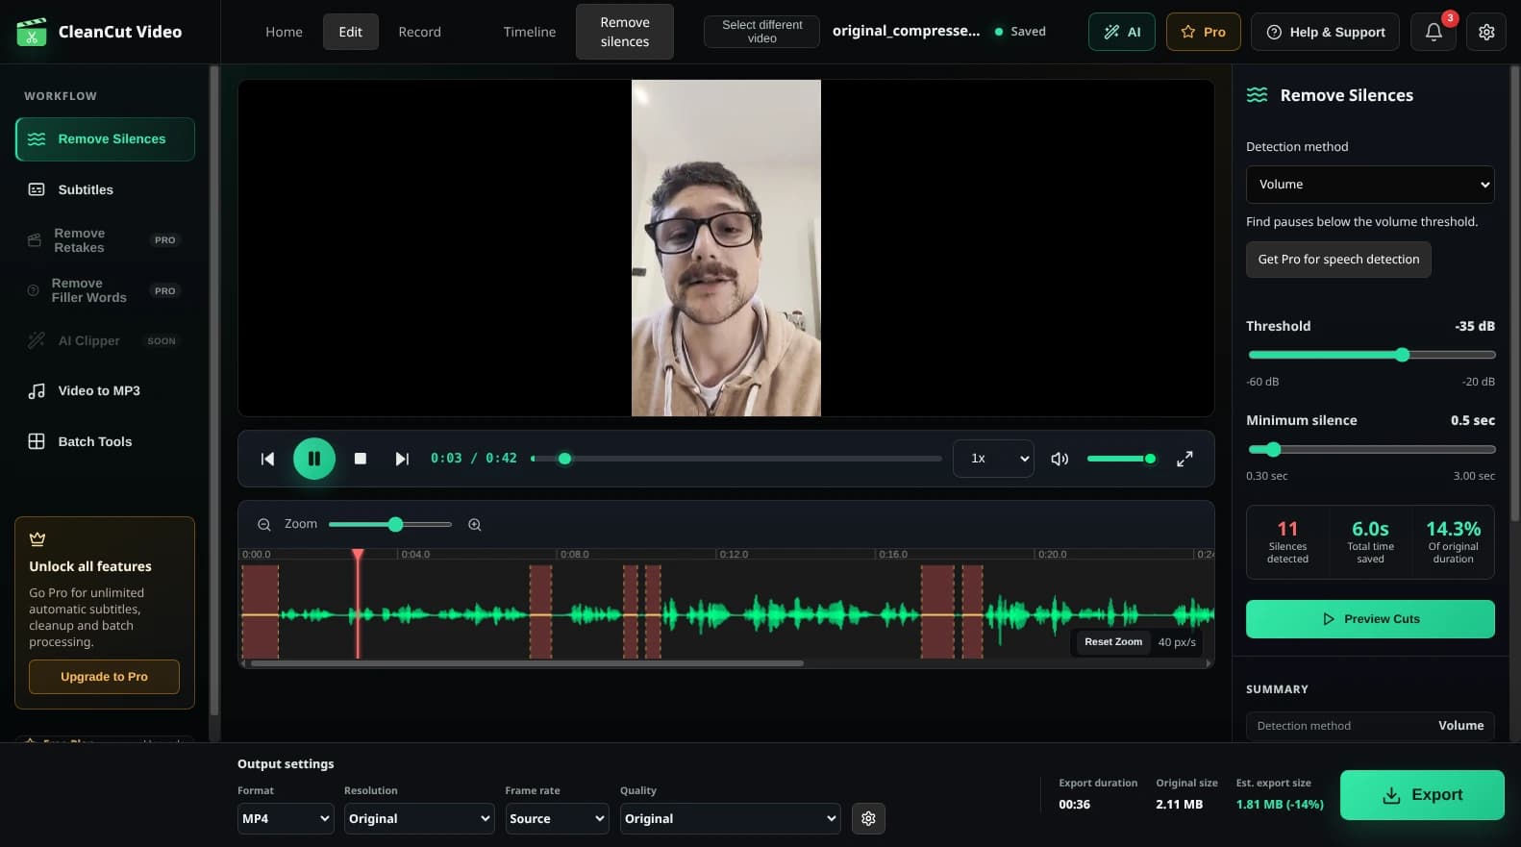
Task: Click the volume level slider
Action: pos(1121,459)
